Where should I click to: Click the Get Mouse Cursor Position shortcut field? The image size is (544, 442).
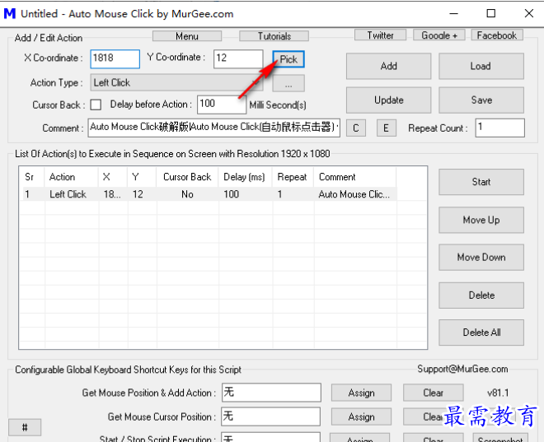point(271,416)
